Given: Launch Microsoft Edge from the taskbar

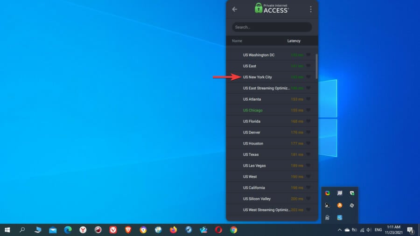Looking at the screenshot, I should pyautogui.click(x=68, y=230).
